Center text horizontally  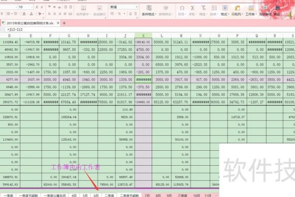(x=55, y=14)
